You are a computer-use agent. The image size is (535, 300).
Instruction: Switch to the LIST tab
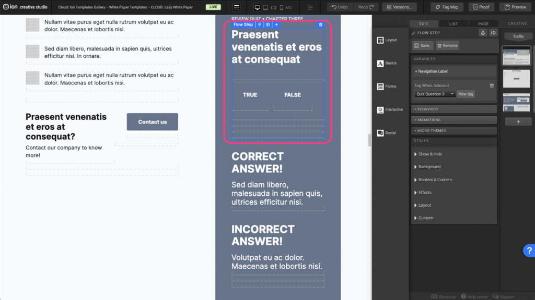click(x=453, y=23)
